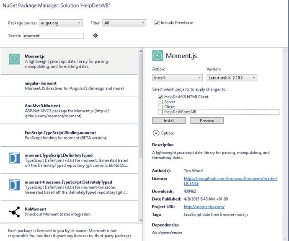This screenshot has width=289, height=241.
Task: Click the No dependencies text
Action: 167,233
